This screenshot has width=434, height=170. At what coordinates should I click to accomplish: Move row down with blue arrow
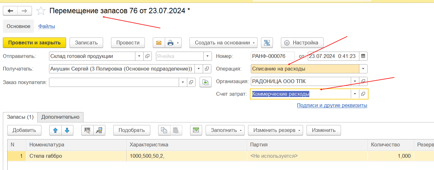[67, 130]
